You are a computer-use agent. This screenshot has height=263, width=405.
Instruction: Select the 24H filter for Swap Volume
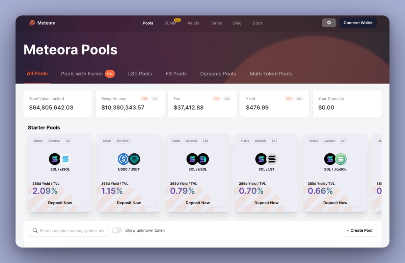pos(144,99)
